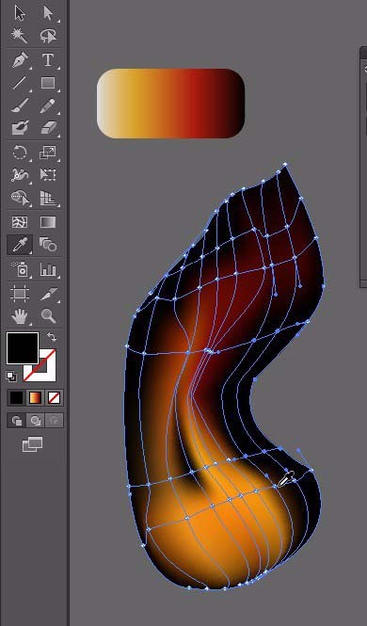
Task: Pick the Hand tool
Action: point(20,316)
